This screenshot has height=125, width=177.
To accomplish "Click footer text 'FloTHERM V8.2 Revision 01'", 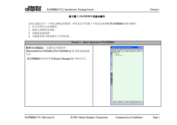I will 40,117.
